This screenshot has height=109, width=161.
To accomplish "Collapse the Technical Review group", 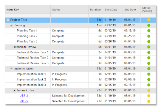I will point(11,47).
